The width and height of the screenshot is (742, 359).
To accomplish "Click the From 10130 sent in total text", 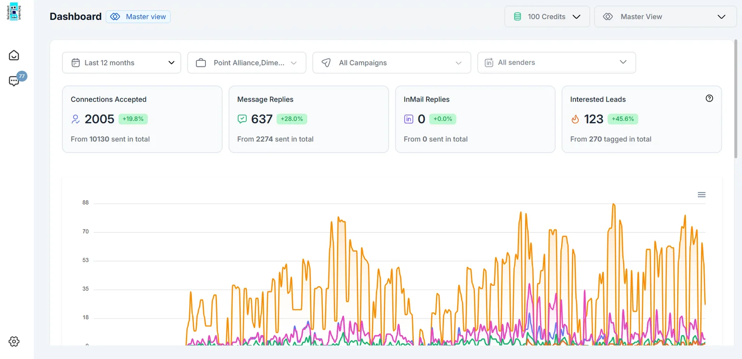I will (110, 139).
